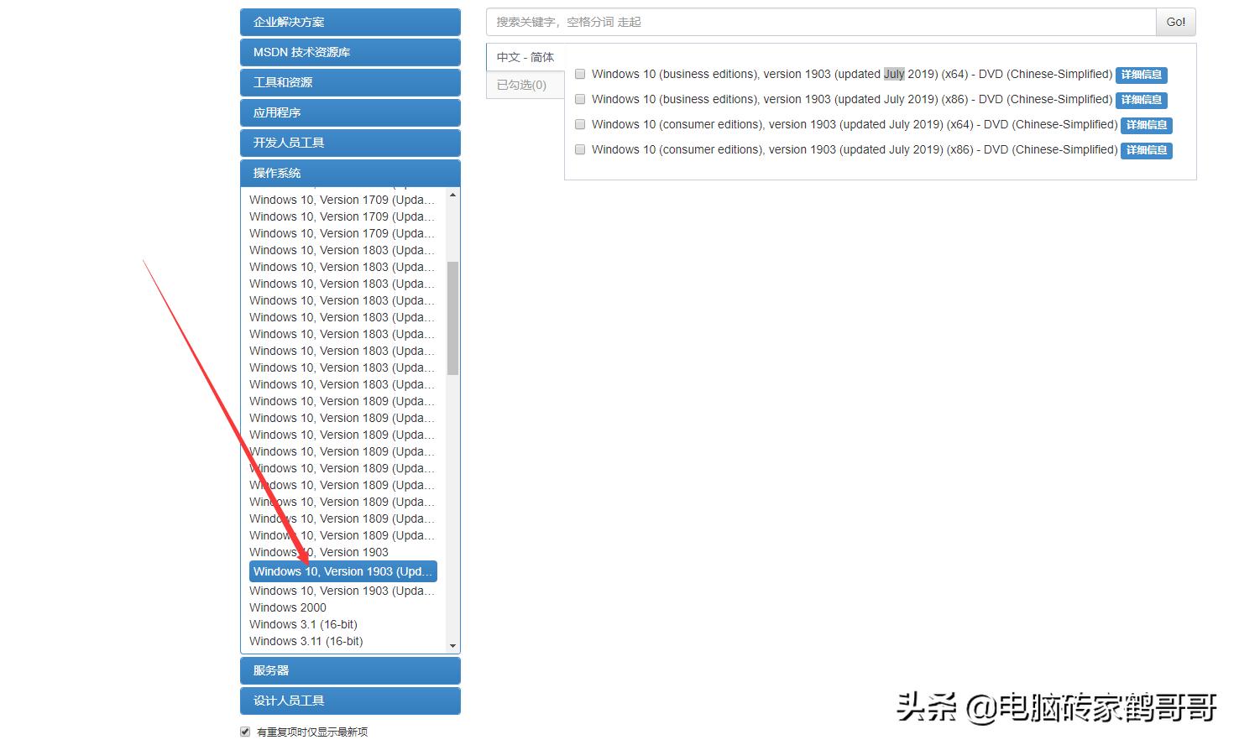Open the 已勾选(0) tab
The width and height of the screenshot is (1239, 745).
(525, 85)
